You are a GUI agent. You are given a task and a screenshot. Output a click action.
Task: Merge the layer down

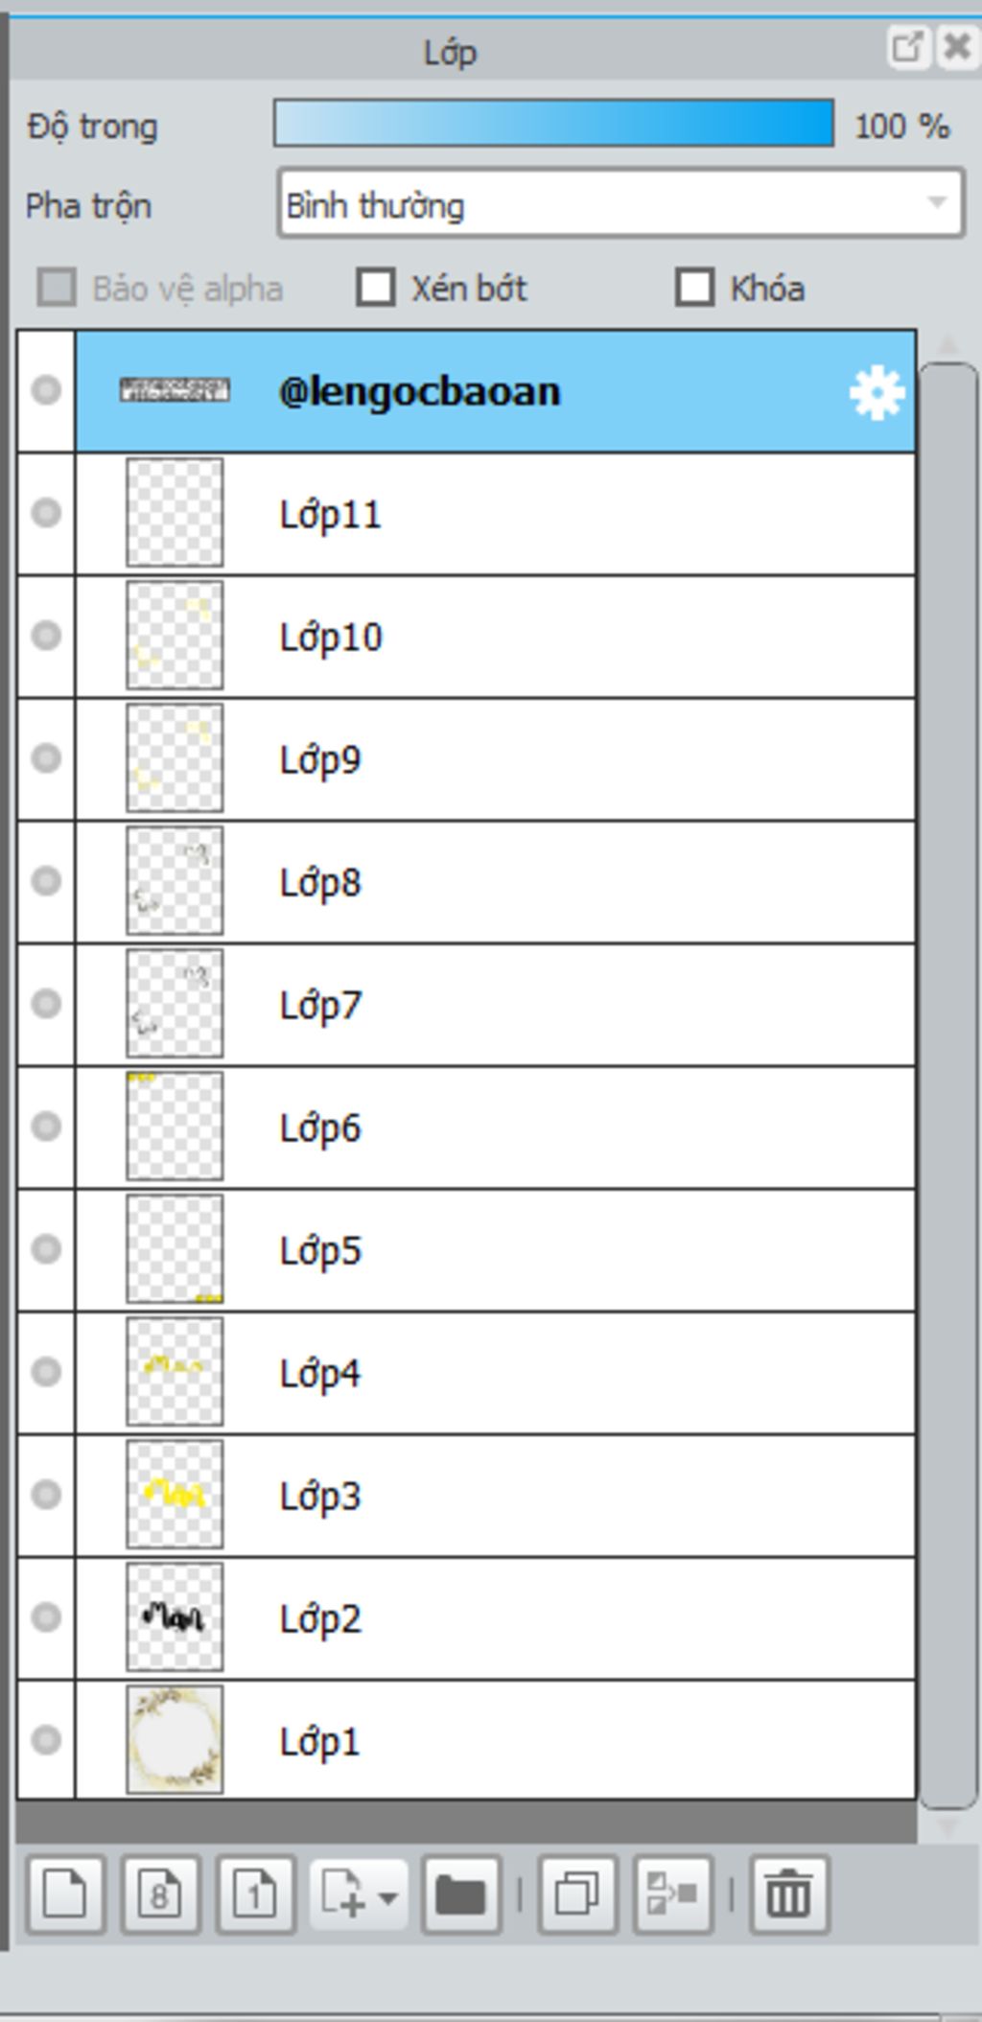point(672,1894)
